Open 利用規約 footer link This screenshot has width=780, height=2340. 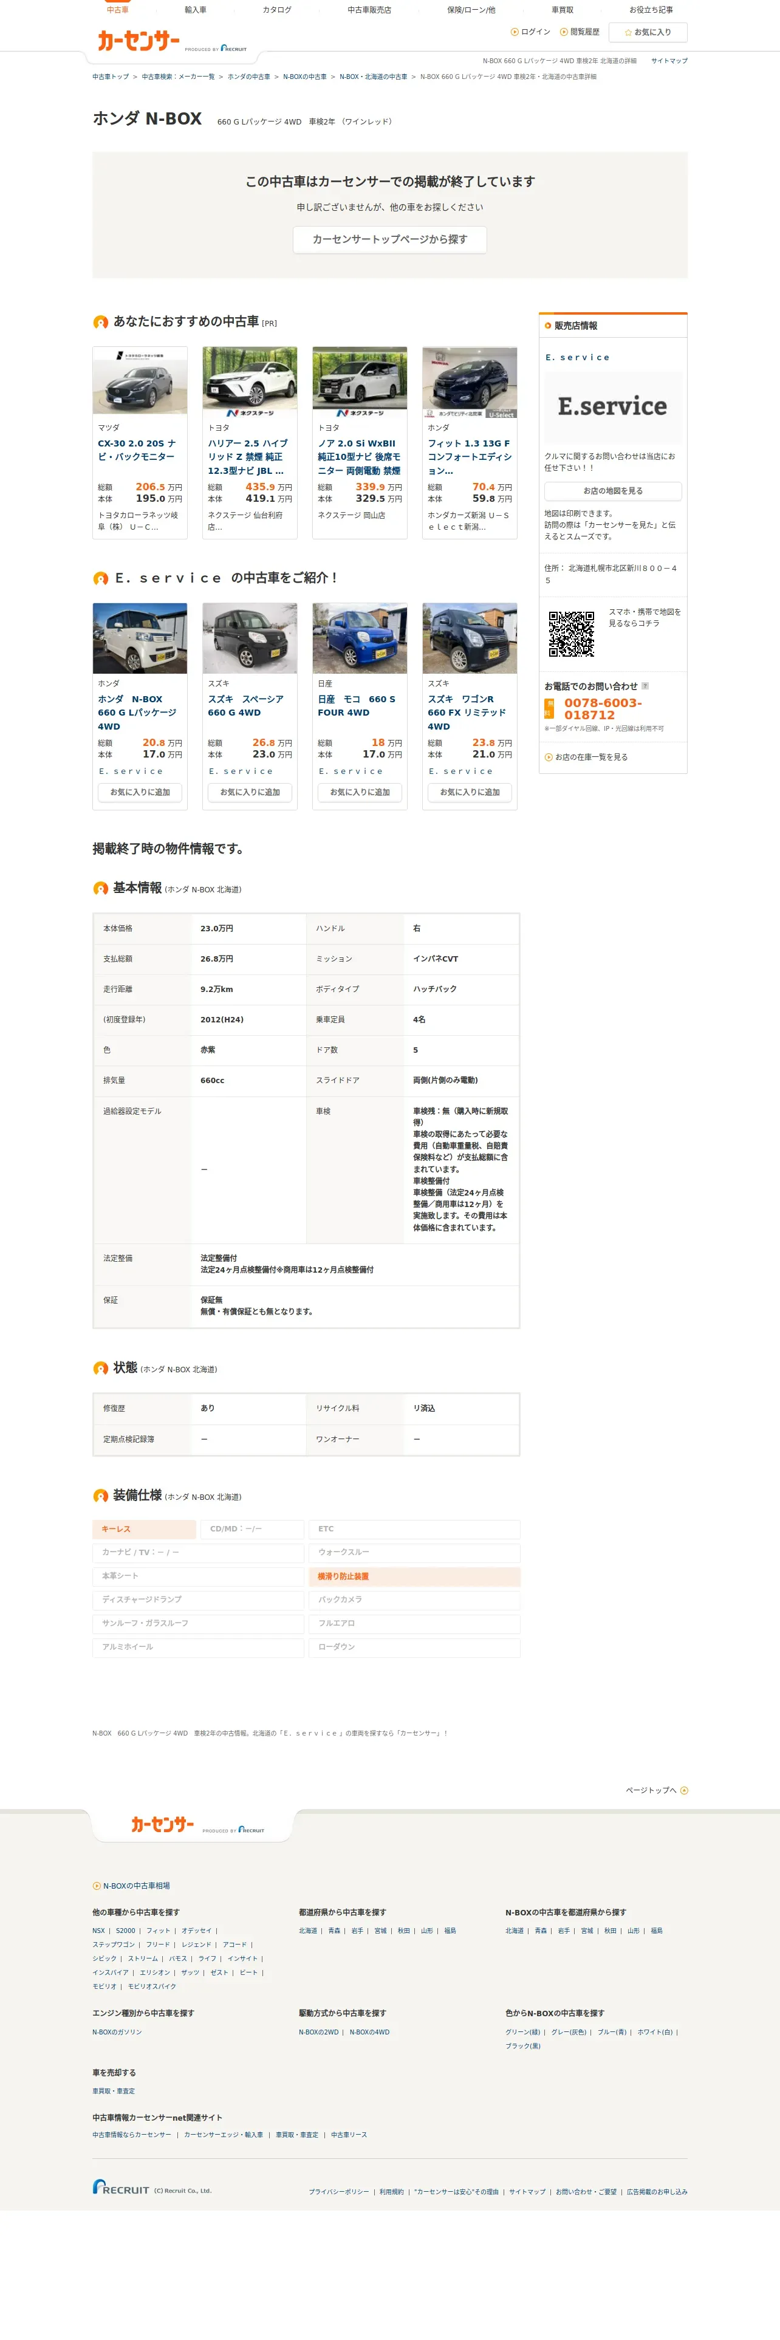(391, 2192)
